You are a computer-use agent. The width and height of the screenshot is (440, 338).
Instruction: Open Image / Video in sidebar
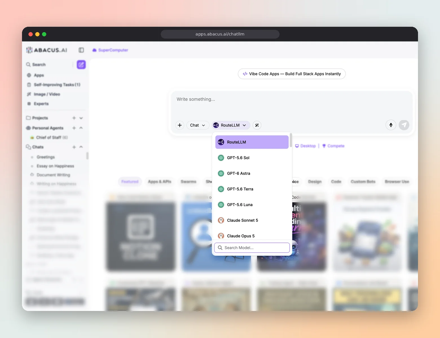click(x=43, y=94)
